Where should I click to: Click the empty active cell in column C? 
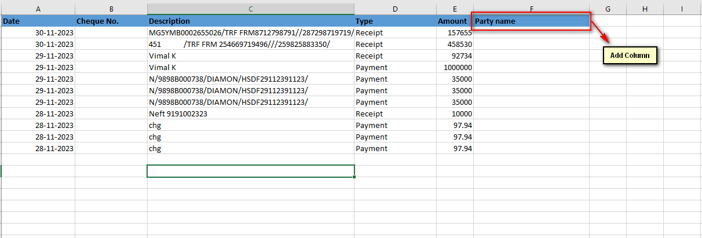click(251, 171)
